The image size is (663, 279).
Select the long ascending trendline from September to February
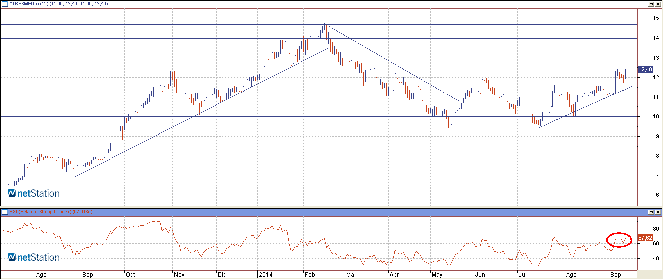tap(201, 112)
